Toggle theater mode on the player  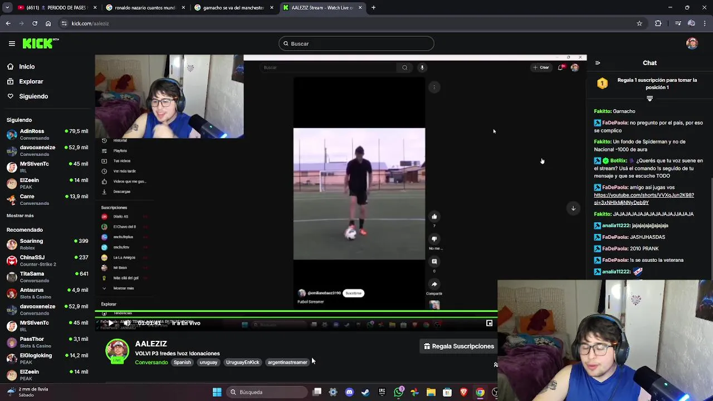[489, 323]
